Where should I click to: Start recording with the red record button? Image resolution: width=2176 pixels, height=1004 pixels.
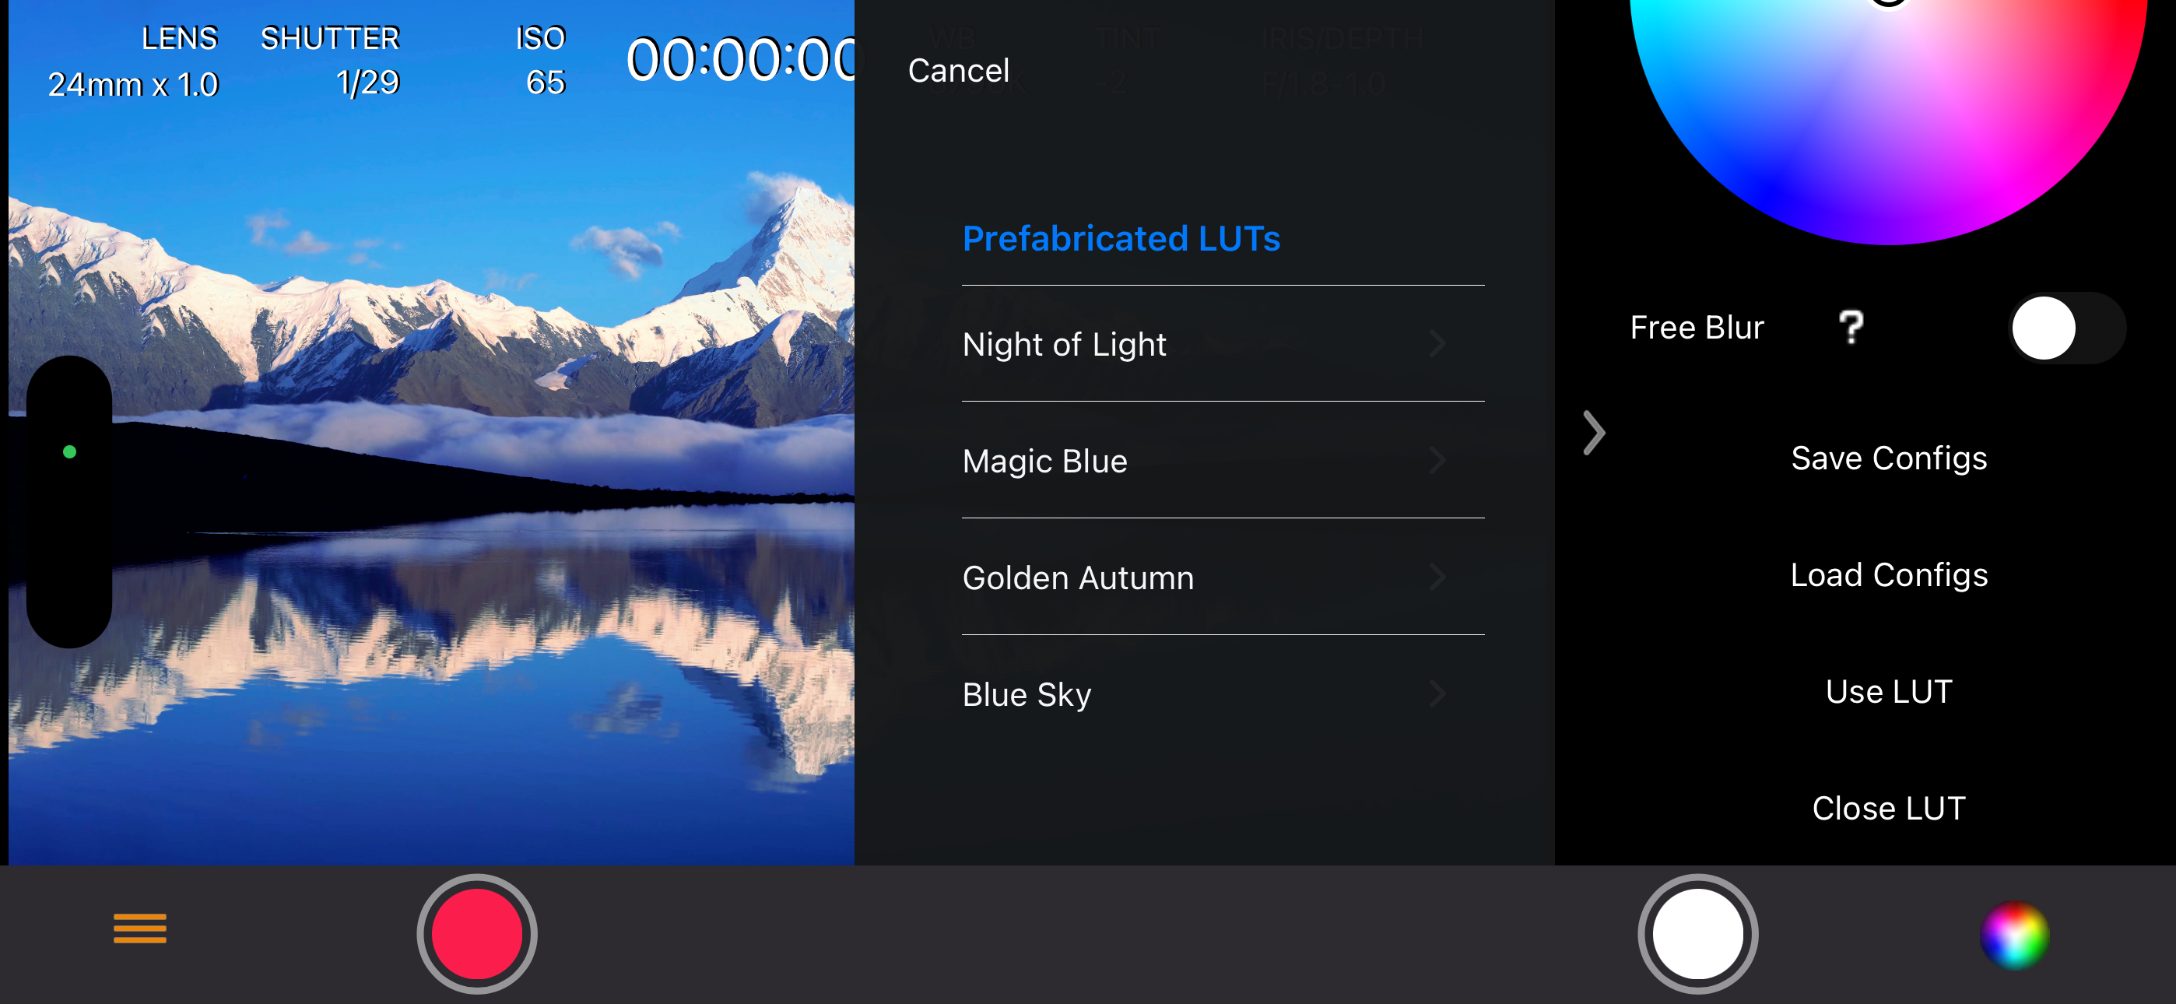pyautogui.click(x=476, y=933)
